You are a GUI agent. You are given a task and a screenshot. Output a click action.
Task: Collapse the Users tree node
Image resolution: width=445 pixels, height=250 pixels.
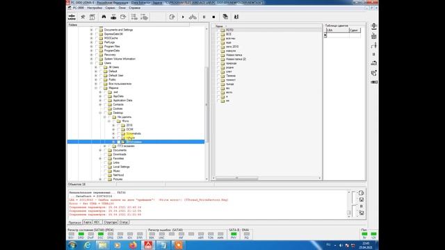(x=91, y=63)
